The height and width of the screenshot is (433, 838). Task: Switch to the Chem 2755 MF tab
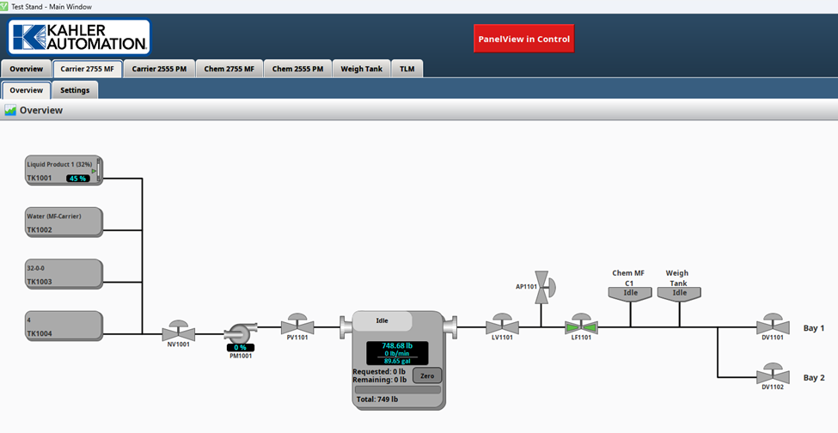coord(229,69)
